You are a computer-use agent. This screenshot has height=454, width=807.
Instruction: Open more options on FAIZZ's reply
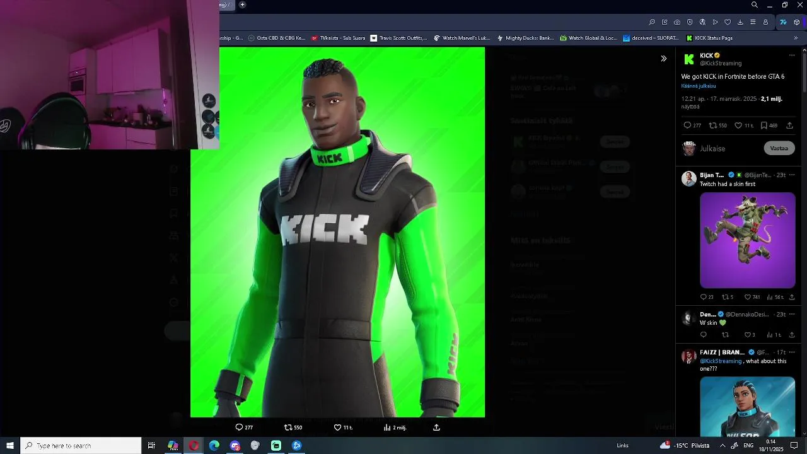(x=792, y=352)
